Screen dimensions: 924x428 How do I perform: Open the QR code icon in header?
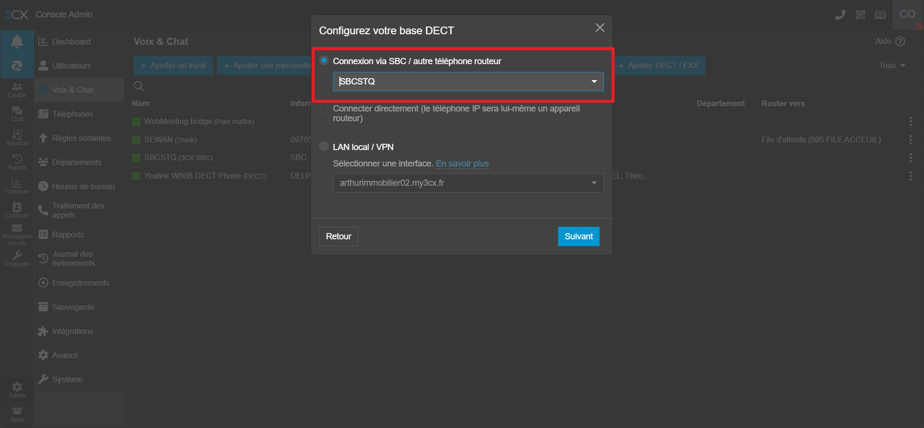(860, 15)
